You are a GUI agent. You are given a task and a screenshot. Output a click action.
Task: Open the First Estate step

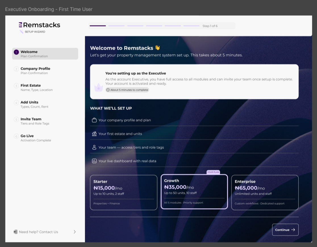pyautogui.click(x=45, y=87)
